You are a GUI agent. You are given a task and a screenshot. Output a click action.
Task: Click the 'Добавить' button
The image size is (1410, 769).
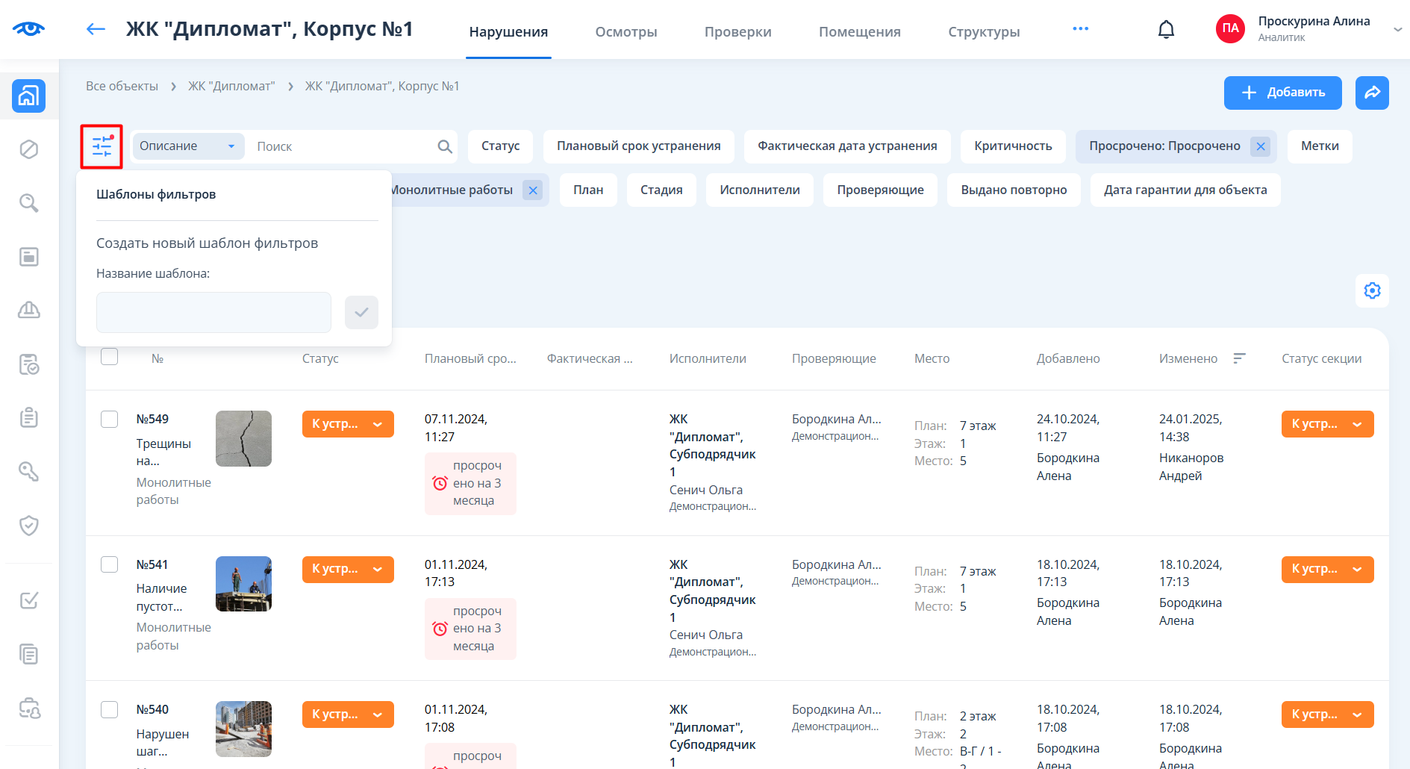tap(1282, 93)
